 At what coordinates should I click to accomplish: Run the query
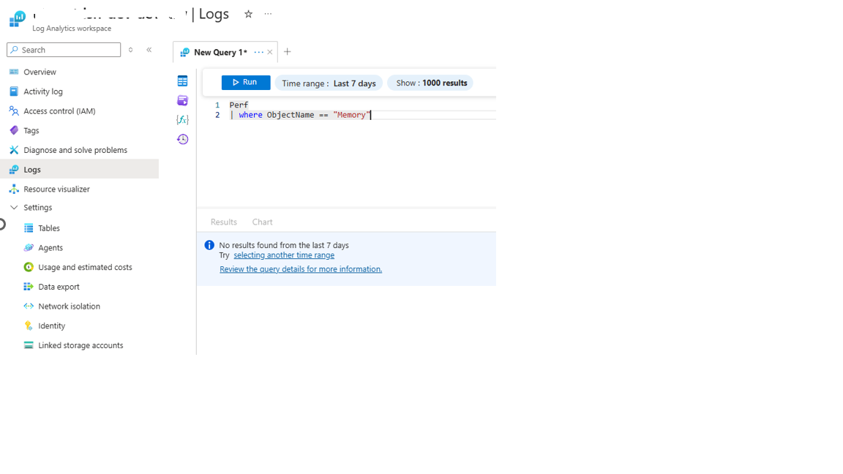tap(246, 82)
